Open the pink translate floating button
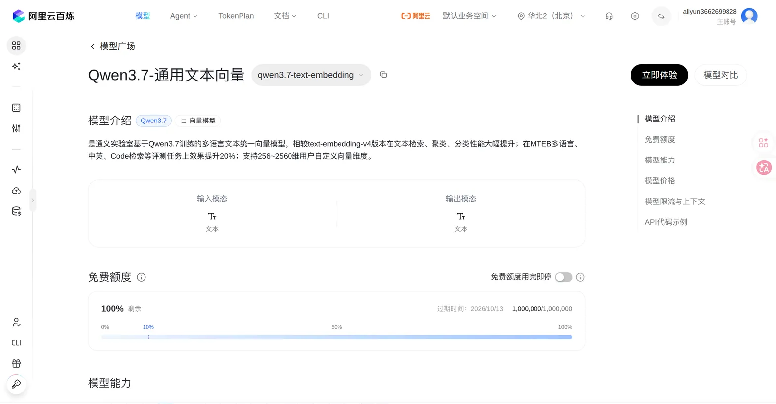The image size is (776, 404). click(764, 168)
